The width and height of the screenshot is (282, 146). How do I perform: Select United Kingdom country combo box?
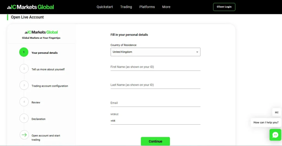155,52
